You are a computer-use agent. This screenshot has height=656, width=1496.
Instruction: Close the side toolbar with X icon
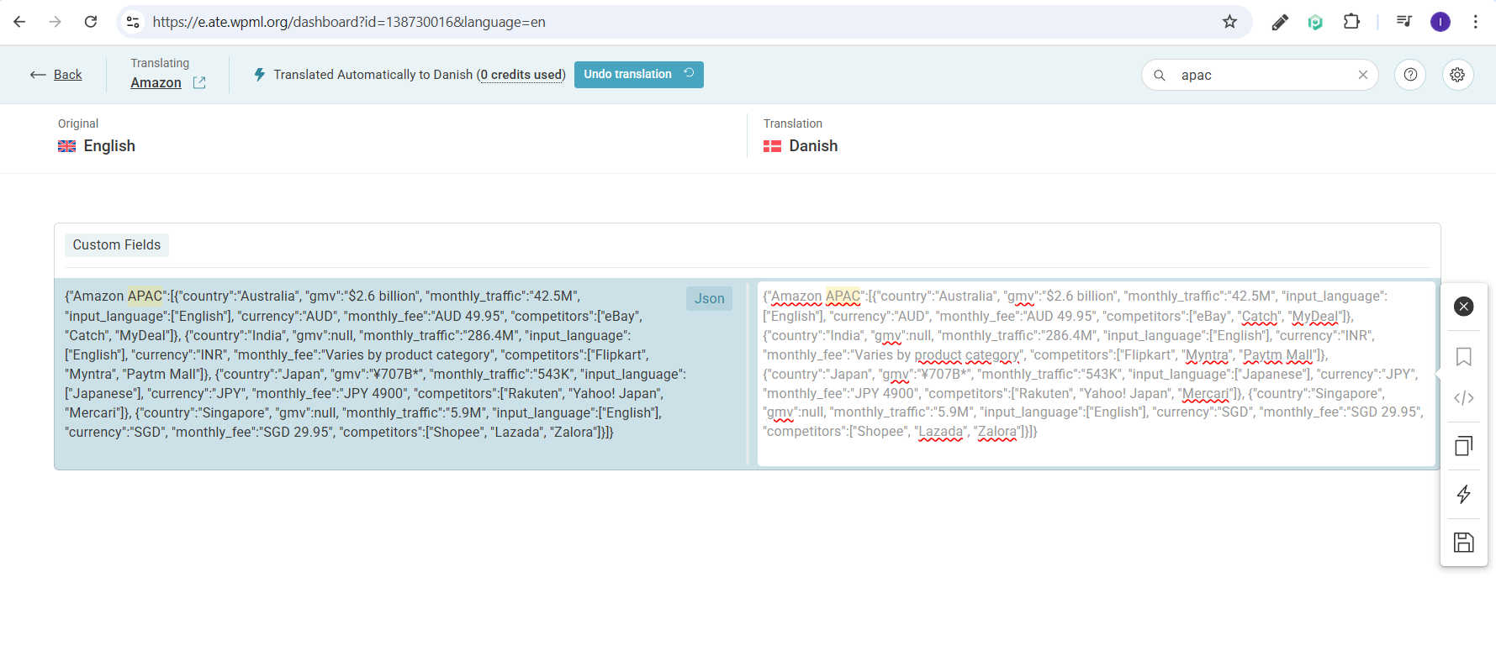pyautogui.click(x=1463, y=307)
